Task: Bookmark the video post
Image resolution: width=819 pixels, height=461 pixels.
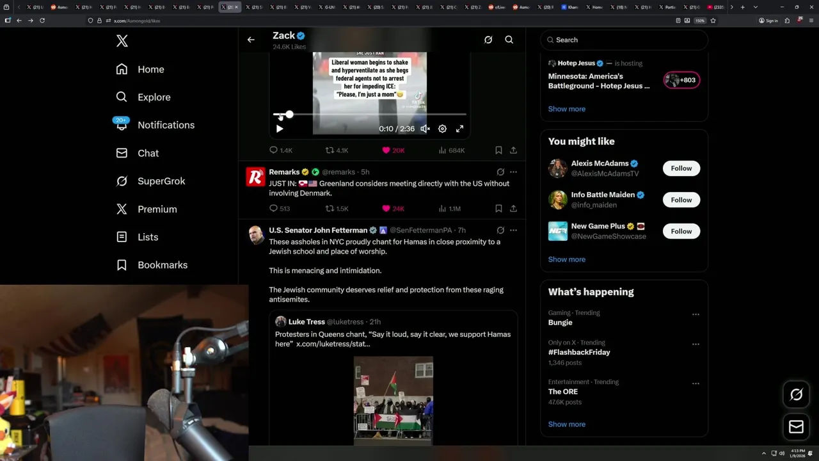Action: pos(498,150)
